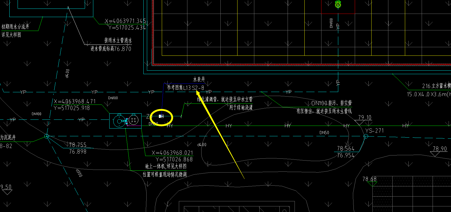Click the 78.90 elevation triangle marker

pos(436,154)
